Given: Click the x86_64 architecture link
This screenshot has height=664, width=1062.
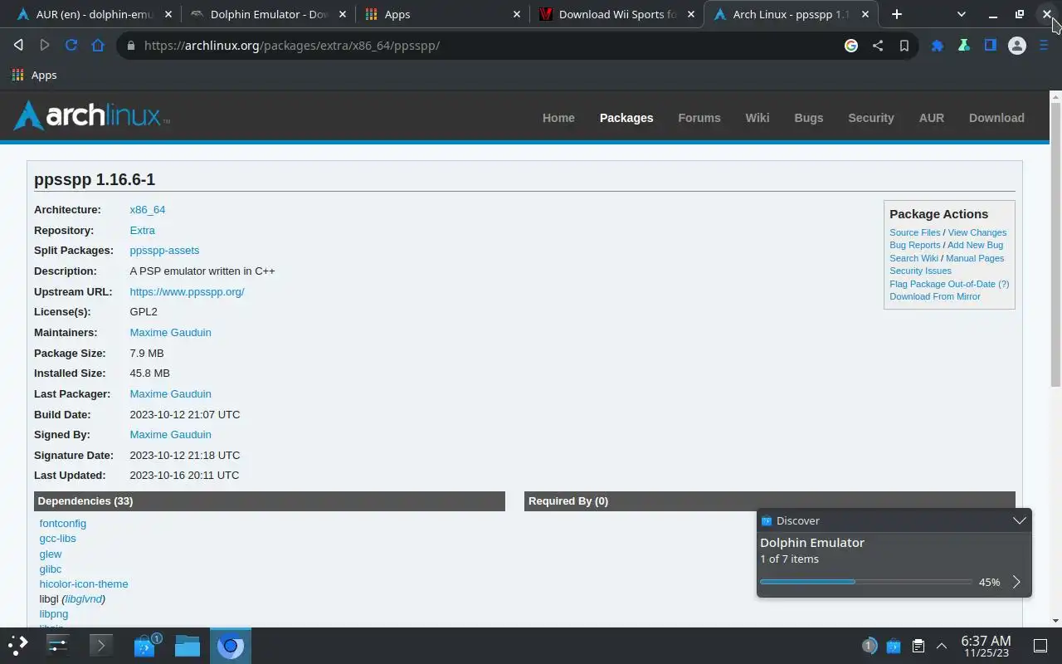Looking at the screenshot, I should coord(148,210).
